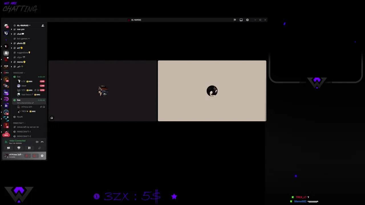Select # Prime 3zff in live voice channel
The width and height of the screenshot is (365, 205).
(x=31, y=107)
